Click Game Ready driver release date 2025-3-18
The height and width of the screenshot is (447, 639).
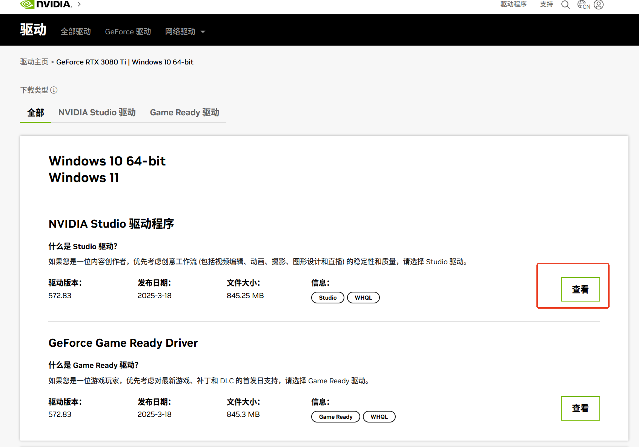[x=154, y=414]
